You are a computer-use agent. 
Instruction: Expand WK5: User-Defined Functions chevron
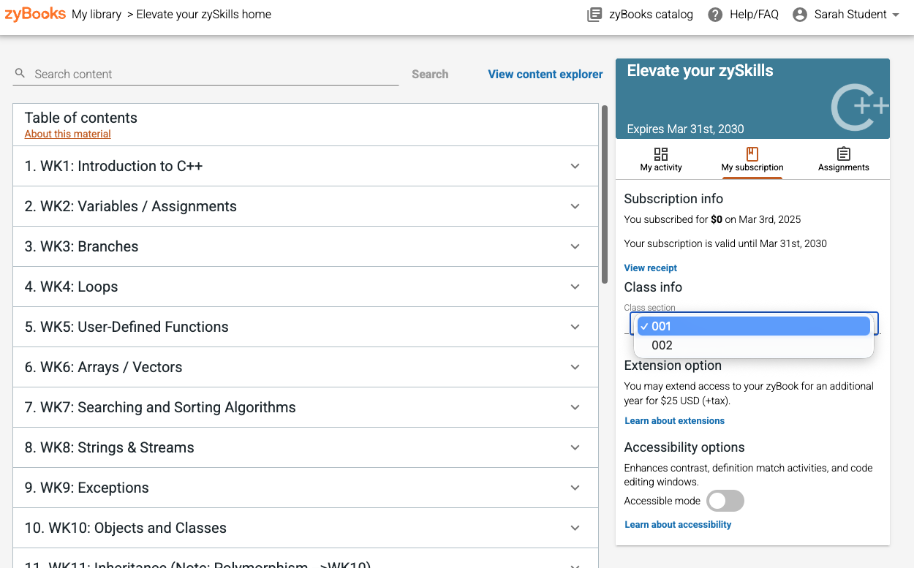tap(575, 327)
